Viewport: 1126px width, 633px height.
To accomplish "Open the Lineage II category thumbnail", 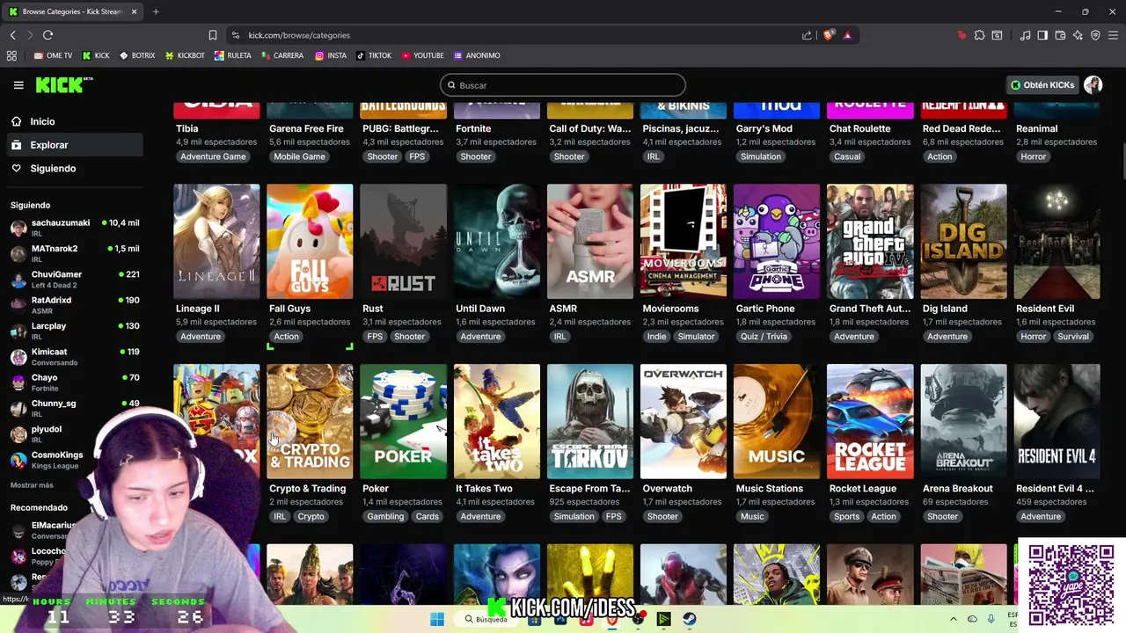I will 216,242.
